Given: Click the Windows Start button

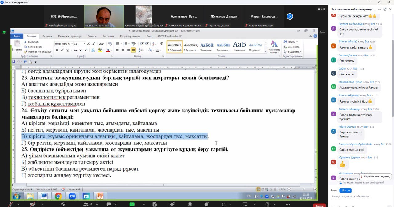Looking at the screenshot, I should pyautogui.click(x=17, y=196).
